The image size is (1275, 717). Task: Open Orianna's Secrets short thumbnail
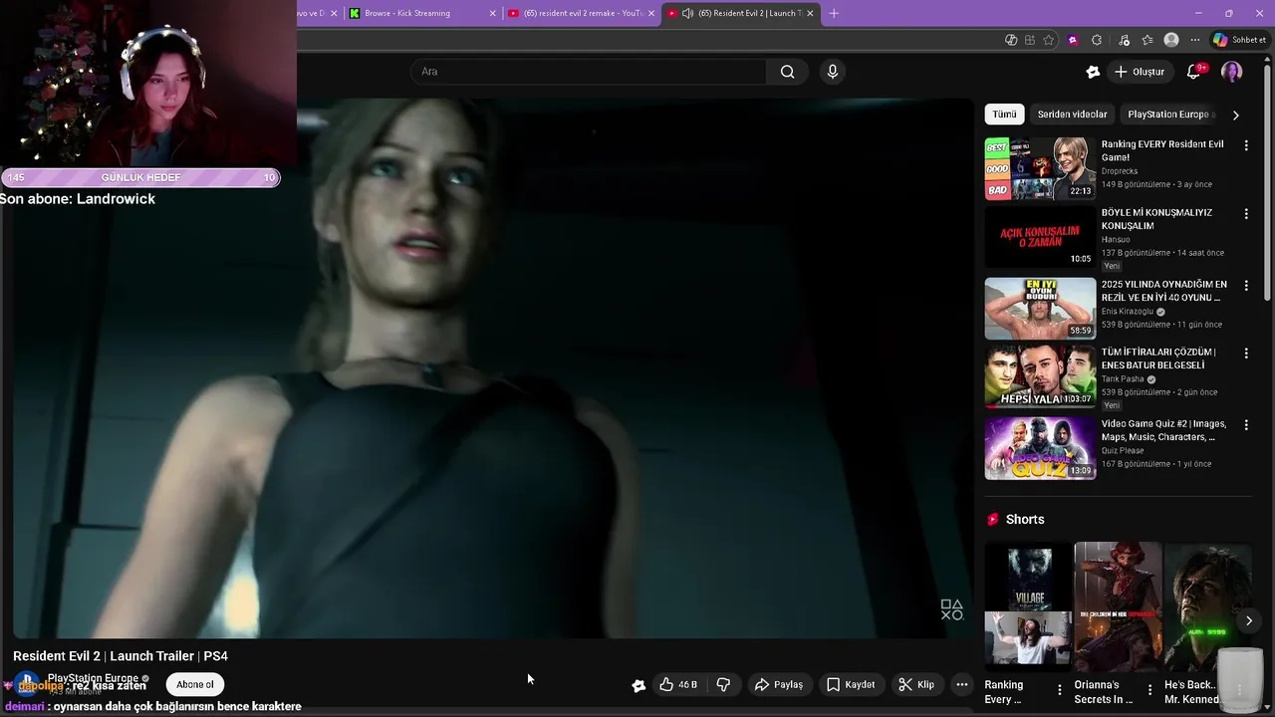tap(1118, 605)
